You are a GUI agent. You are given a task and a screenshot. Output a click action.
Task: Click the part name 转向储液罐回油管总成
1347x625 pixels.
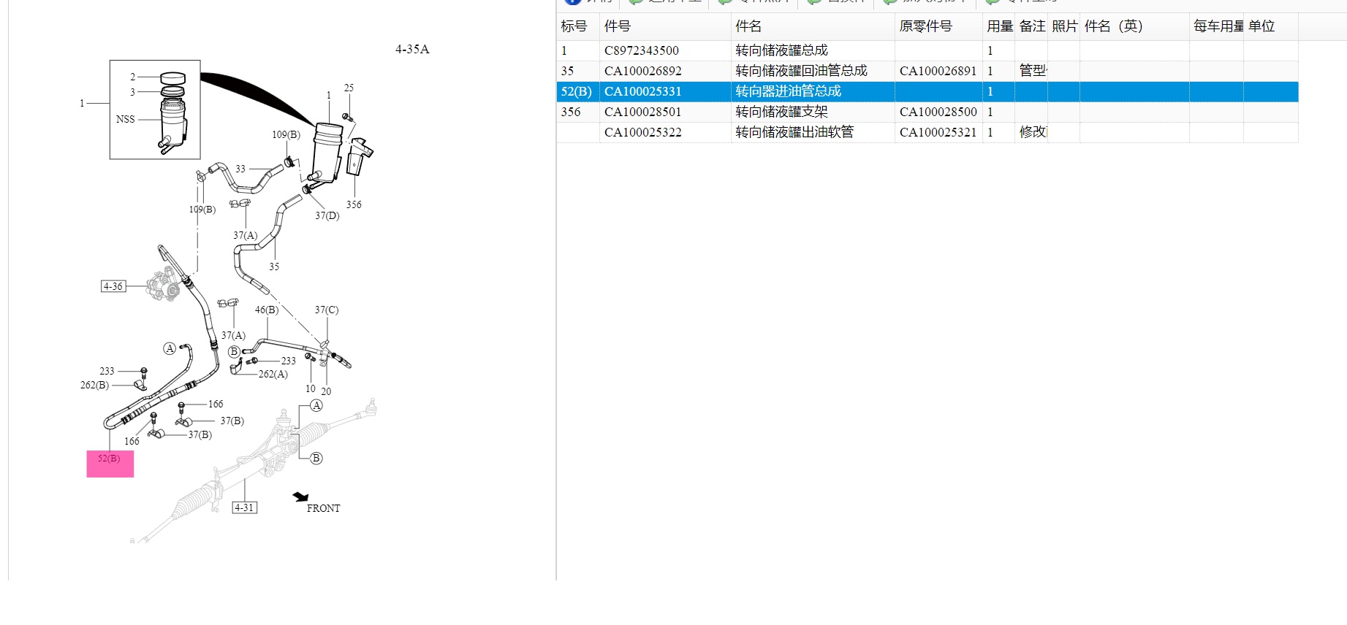(801, 71)
